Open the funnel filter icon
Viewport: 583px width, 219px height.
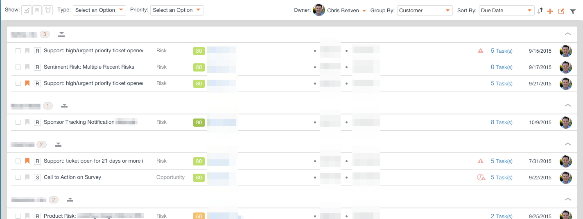[573, 11]
